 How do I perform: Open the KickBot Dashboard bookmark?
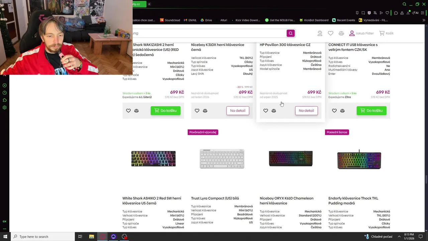[314, 20]
